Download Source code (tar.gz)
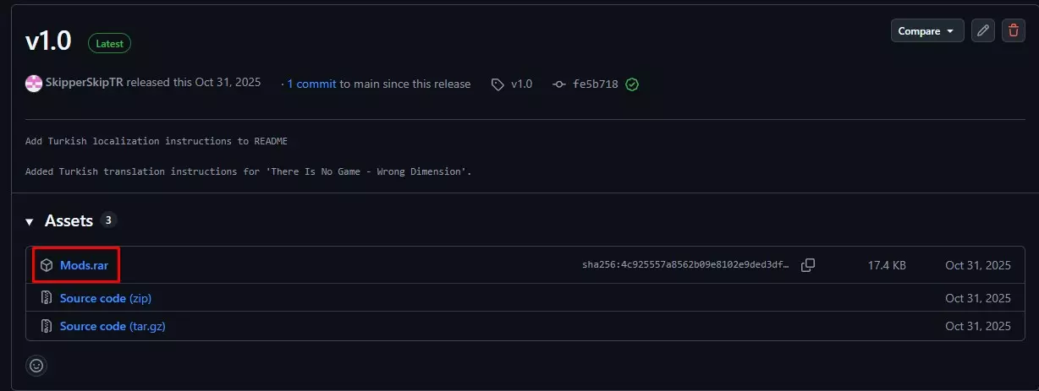The height and width of the screenshot is (391, 1039). 113,326
